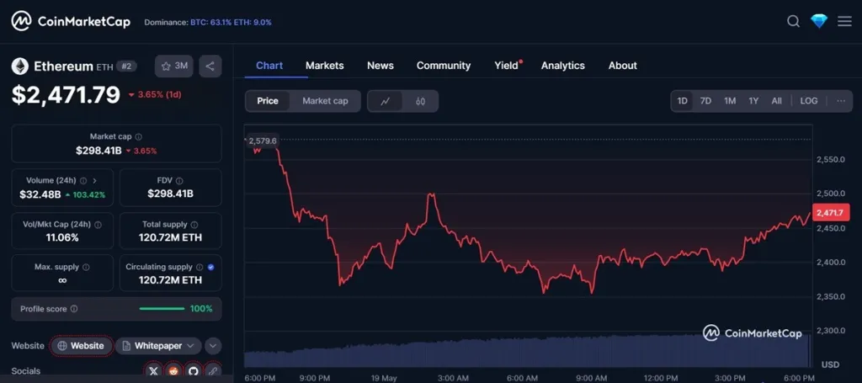Click the $2,471.79 price text
This screenshot has width=862, height=383.
click(66, 94)
